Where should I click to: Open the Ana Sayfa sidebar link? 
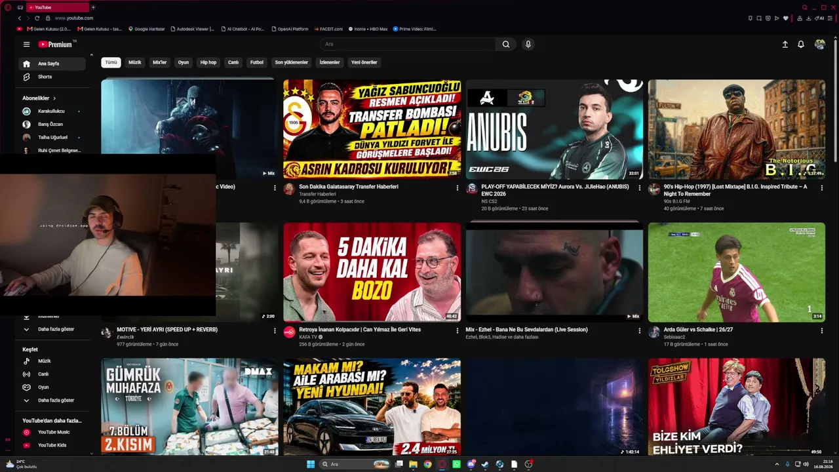coord(52,64)
